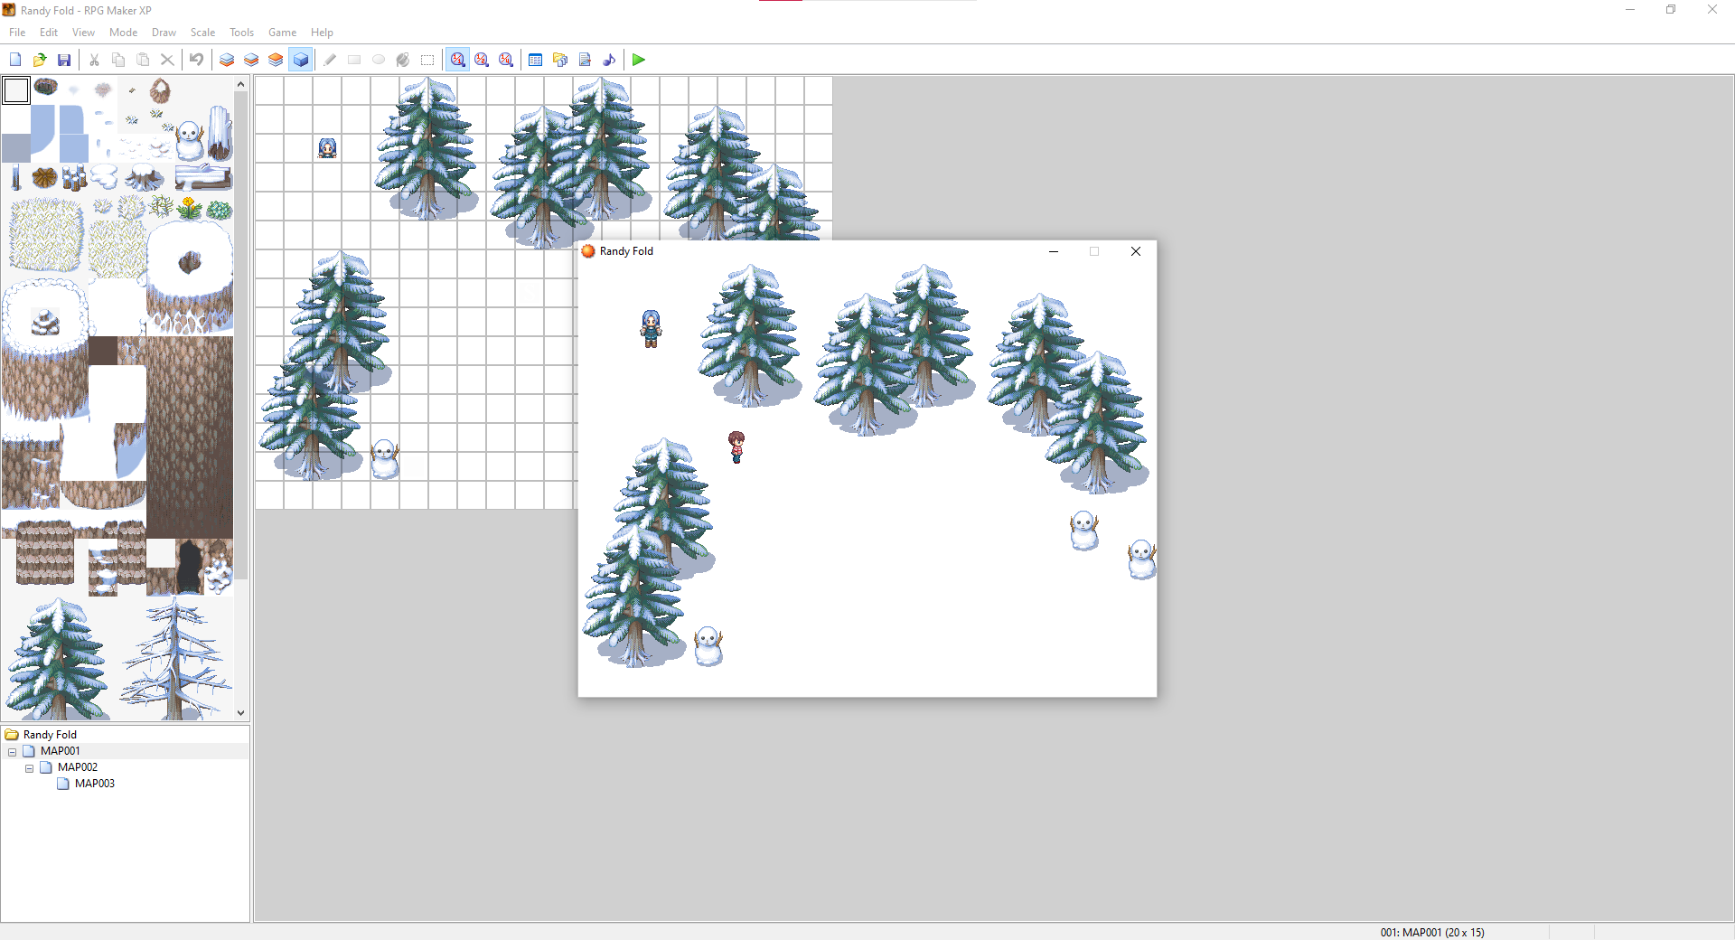The image size is (1735, 940).
Task: Open the Sound Test music note icon
Action: pyautogui.click(x=609, y=60)
